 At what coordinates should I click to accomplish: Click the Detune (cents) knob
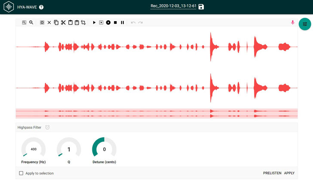coord(104,149)
